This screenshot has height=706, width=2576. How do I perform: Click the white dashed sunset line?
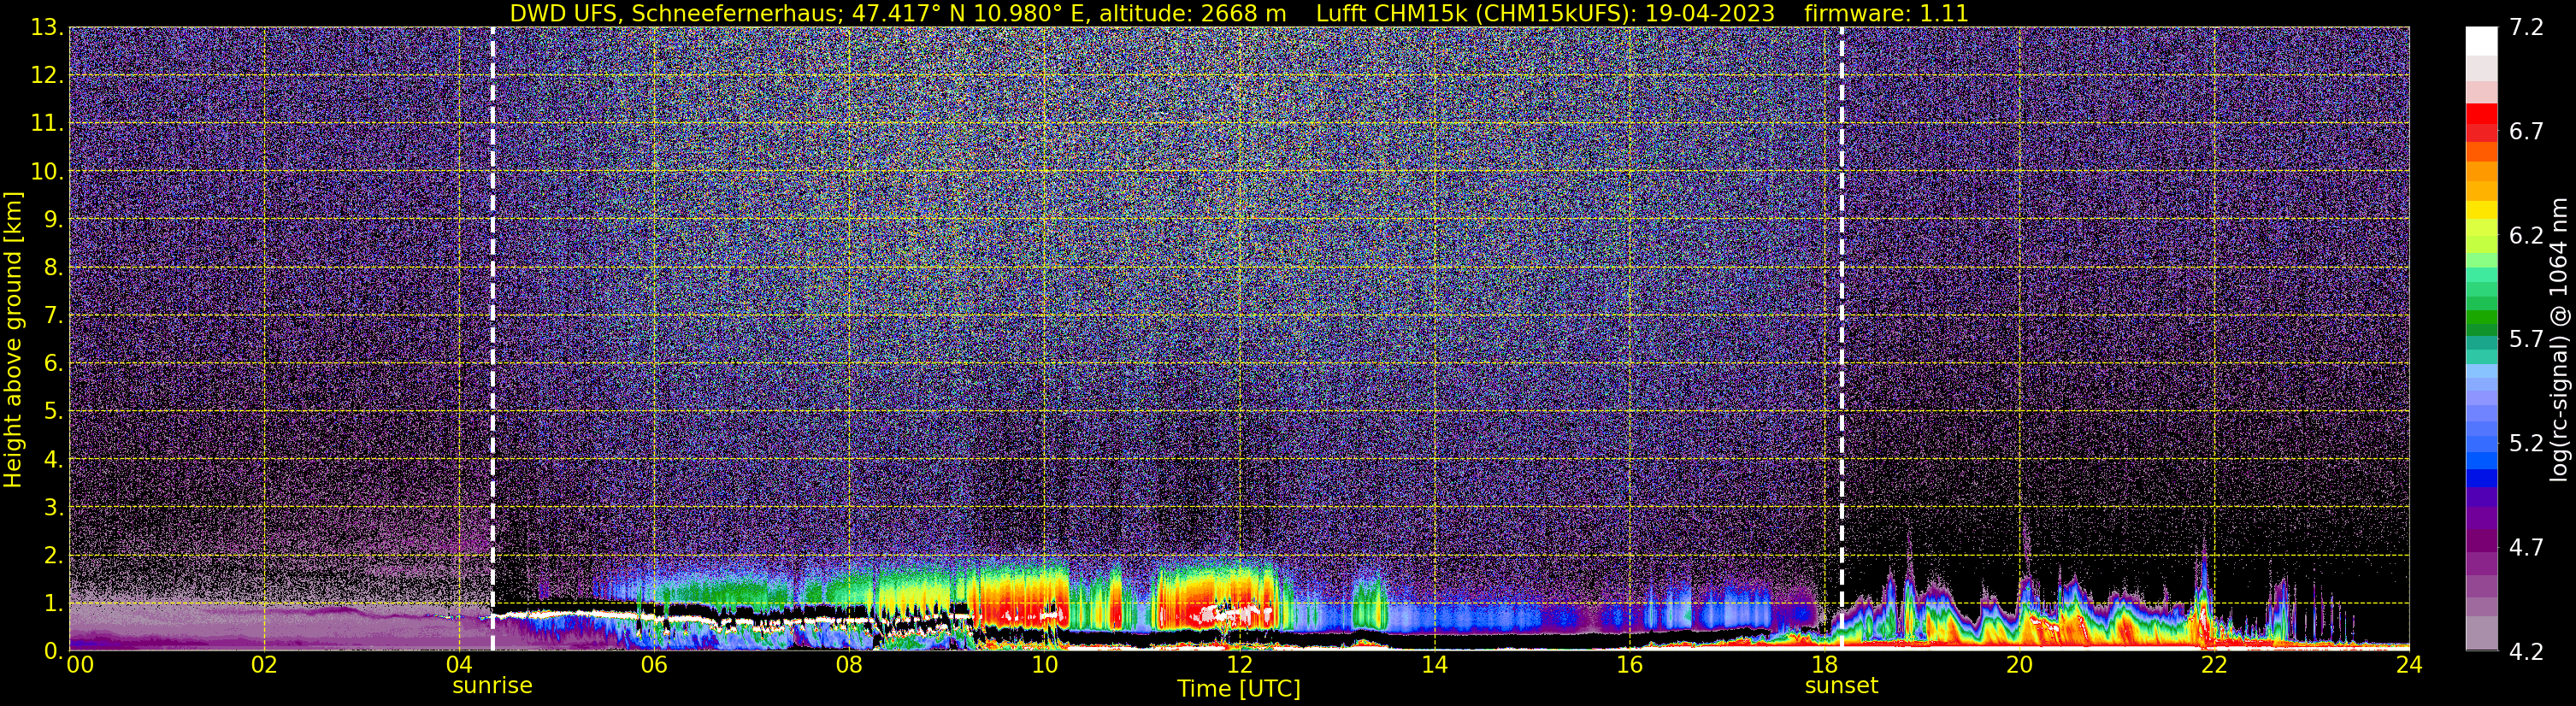(1841, 339)
